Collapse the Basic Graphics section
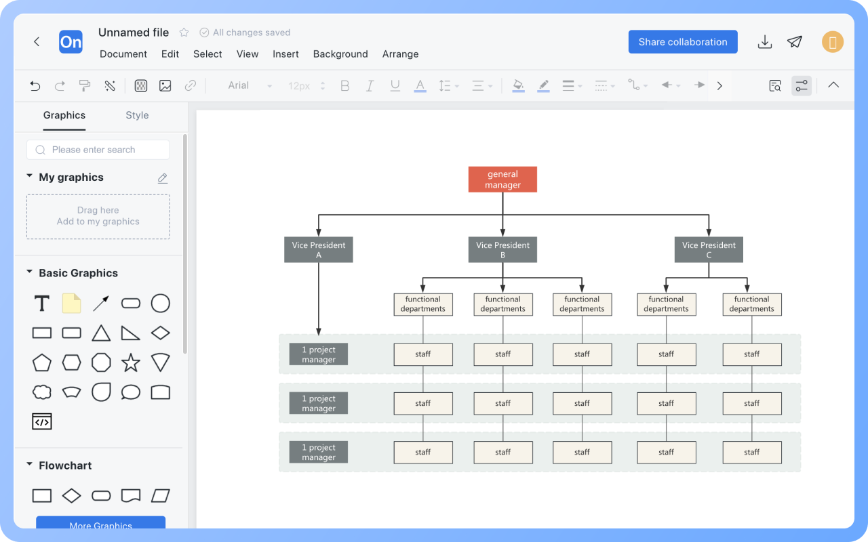 30,272
